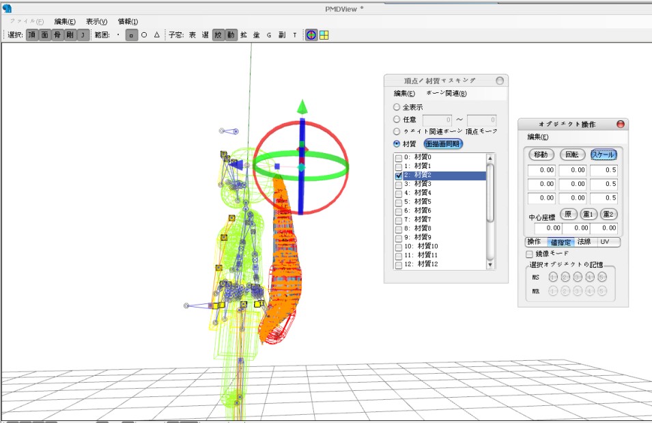
Task: Close the オブジェクト操作 panel with red button
Action: click(x=621, y=124)
